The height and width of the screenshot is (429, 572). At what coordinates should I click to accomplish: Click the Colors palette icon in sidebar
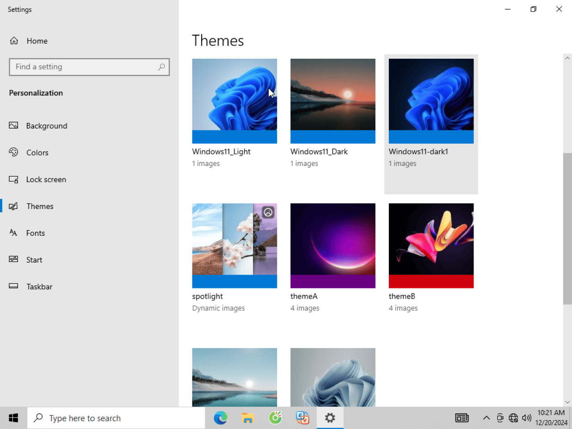[x=13, y=152]
